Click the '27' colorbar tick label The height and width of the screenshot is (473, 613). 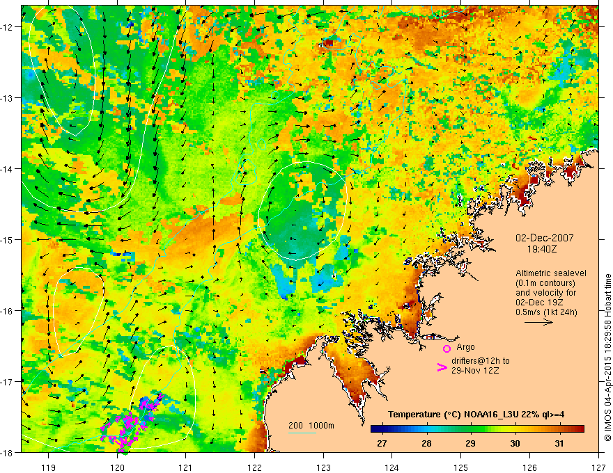pos(382,443)
